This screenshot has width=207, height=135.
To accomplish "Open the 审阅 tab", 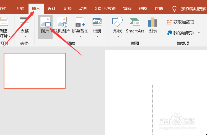I will click(x=127, y=9).
